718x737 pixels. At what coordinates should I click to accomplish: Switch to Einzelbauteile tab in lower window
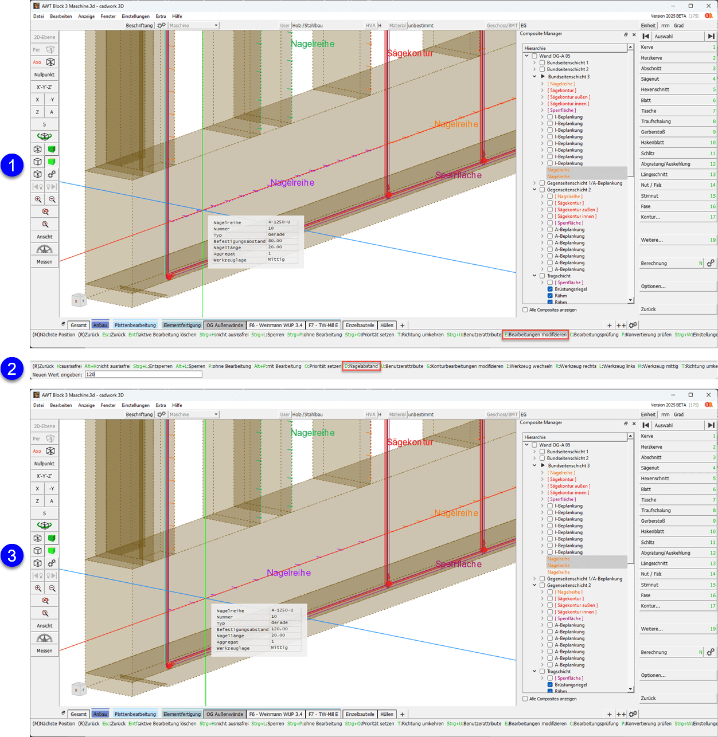tap(360, 714)
